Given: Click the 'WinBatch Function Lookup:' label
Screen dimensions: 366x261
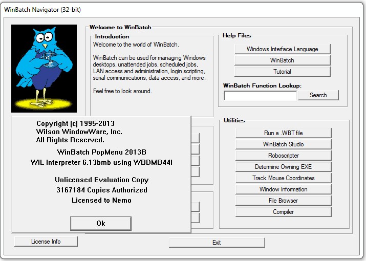Looking at the screenshot, I should pos(262,85).
